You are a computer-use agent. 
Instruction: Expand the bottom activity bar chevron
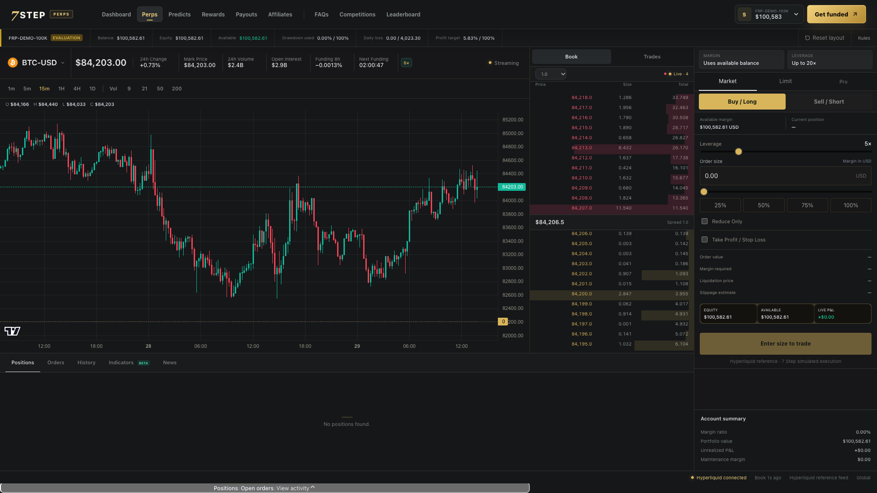(x=313, y=488)
